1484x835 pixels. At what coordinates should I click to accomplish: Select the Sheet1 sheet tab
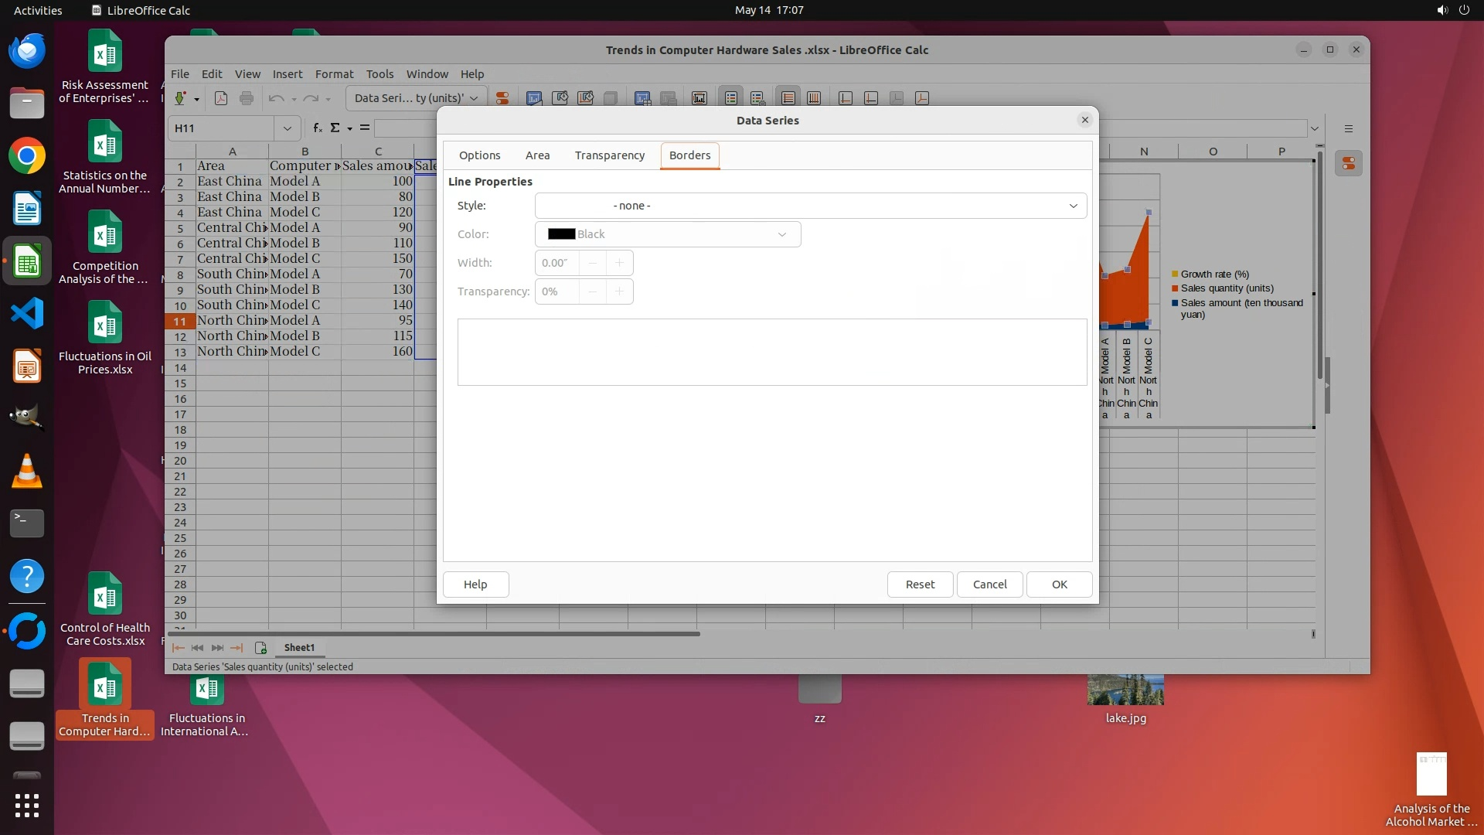(299, 648)
